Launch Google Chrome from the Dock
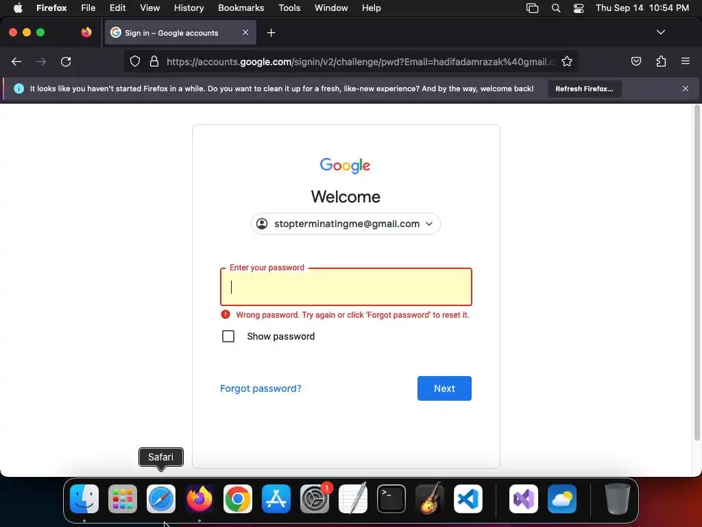702x527 pixels. coord(238,498)
